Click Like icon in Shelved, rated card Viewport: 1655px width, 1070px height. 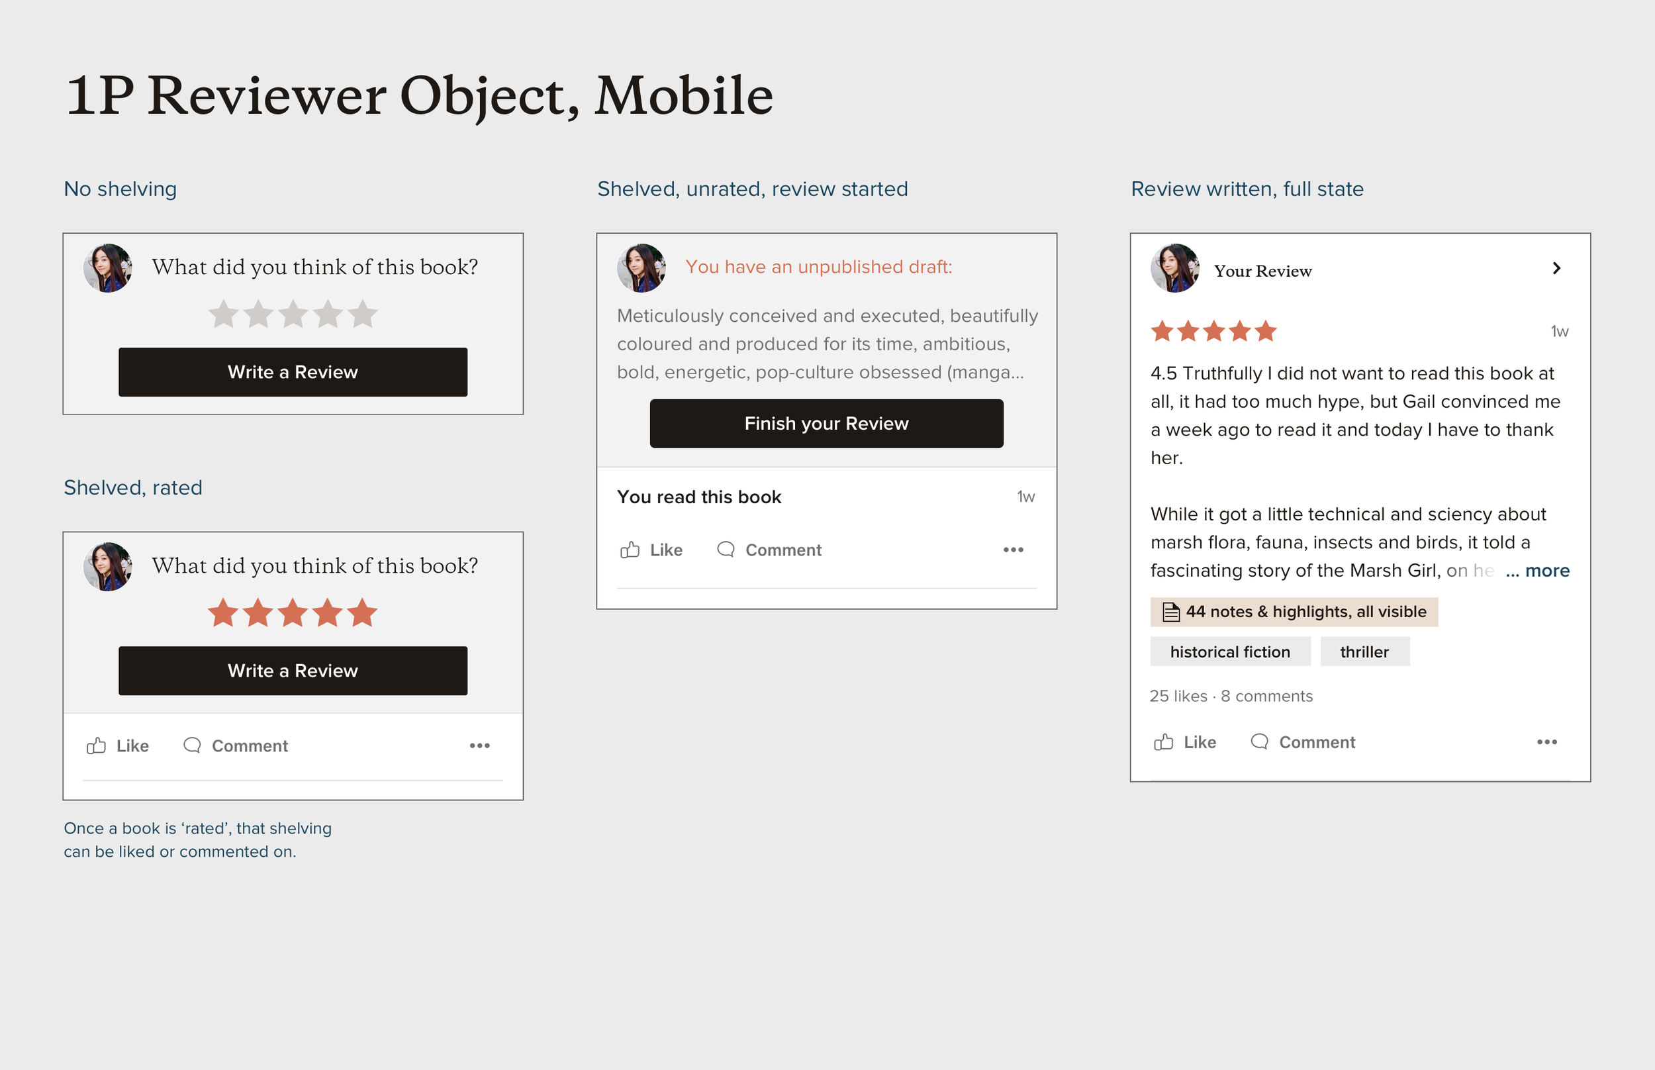(97, 746)
